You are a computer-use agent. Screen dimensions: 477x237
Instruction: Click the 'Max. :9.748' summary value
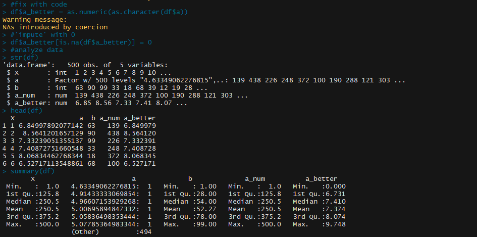click(319, 224)
